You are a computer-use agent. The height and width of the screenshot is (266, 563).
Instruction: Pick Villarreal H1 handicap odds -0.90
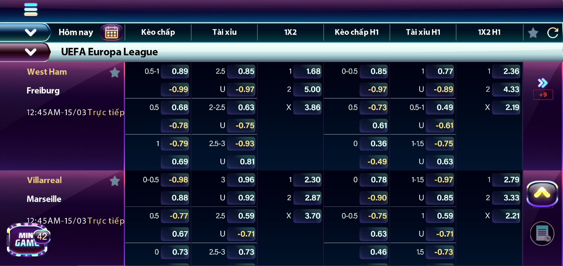click(x=374, y=198)
